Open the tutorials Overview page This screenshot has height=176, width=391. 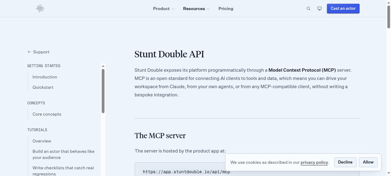pos(42,141)
